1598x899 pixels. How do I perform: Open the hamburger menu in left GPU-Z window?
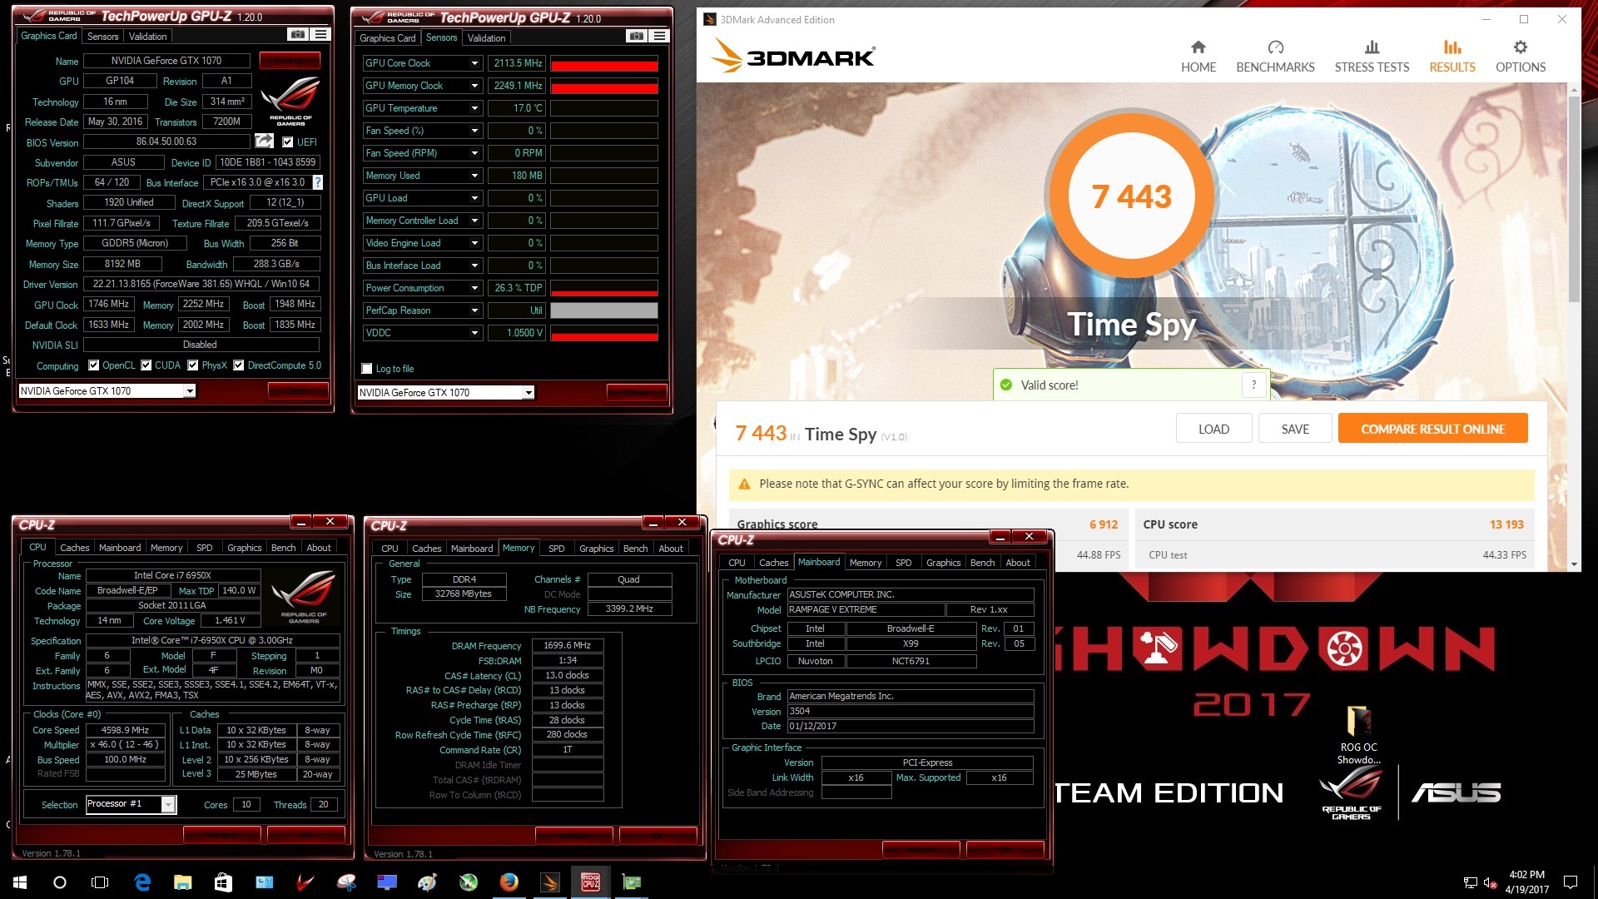tap(320, 35)
